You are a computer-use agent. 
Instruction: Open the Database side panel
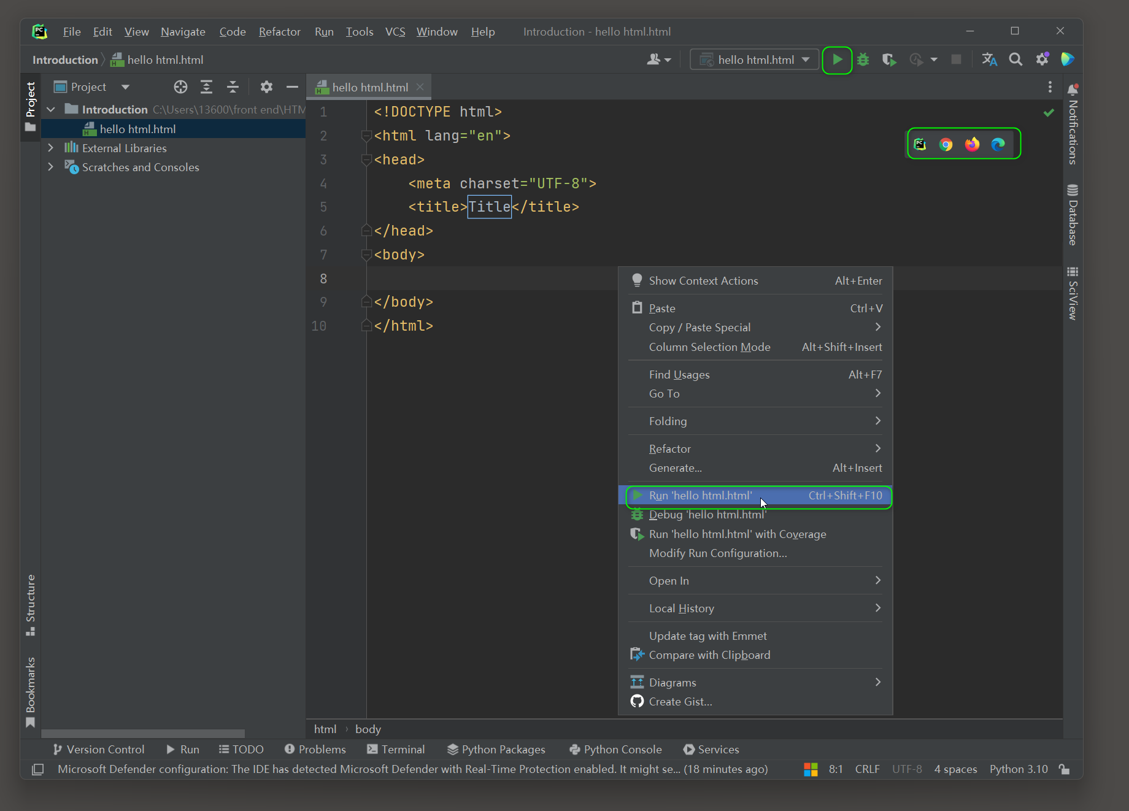pyautogui.click(x=1073, y=215)
